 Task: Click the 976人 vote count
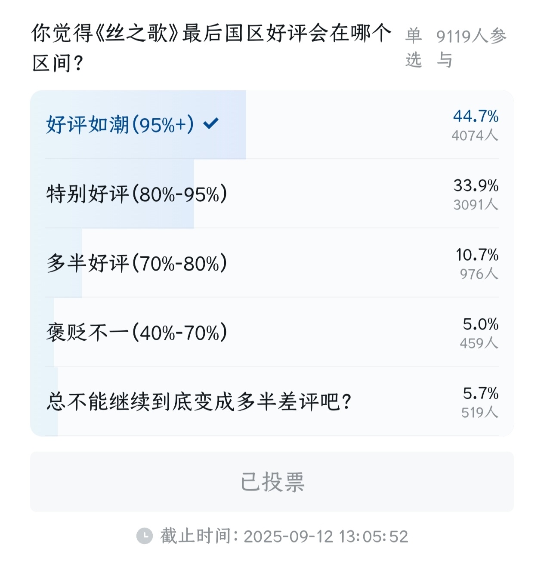[479, 274]
